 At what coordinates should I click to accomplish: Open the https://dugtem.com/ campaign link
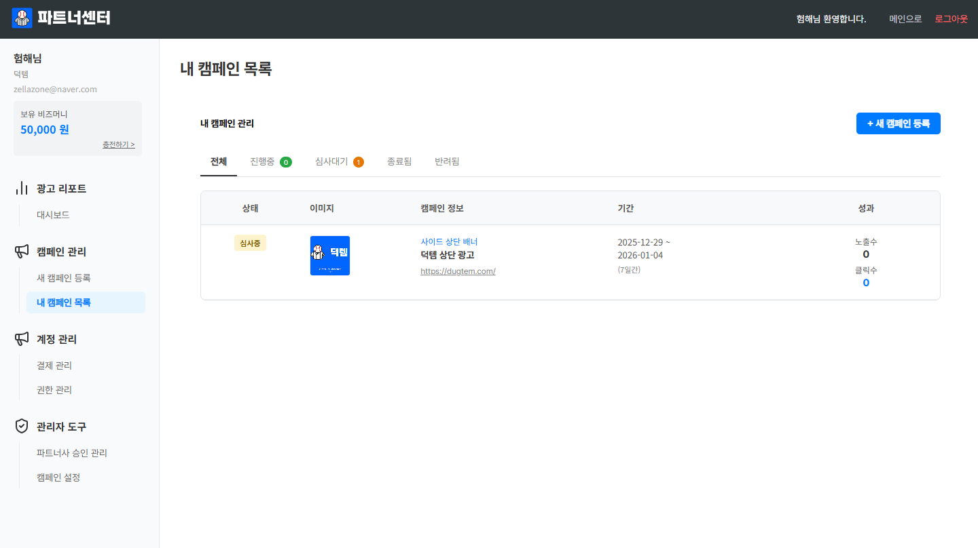[458, 271]
